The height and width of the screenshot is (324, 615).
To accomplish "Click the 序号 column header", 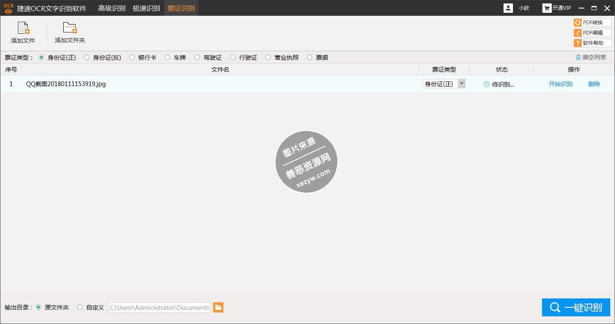I will [x=11, y=69].
